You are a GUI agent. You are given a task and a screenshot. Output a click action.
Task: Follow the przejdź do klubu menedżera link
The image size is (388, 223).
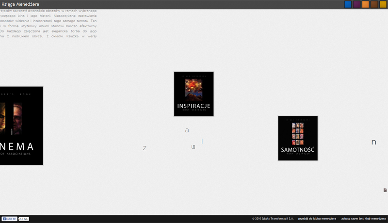click(x=317, y=219)
